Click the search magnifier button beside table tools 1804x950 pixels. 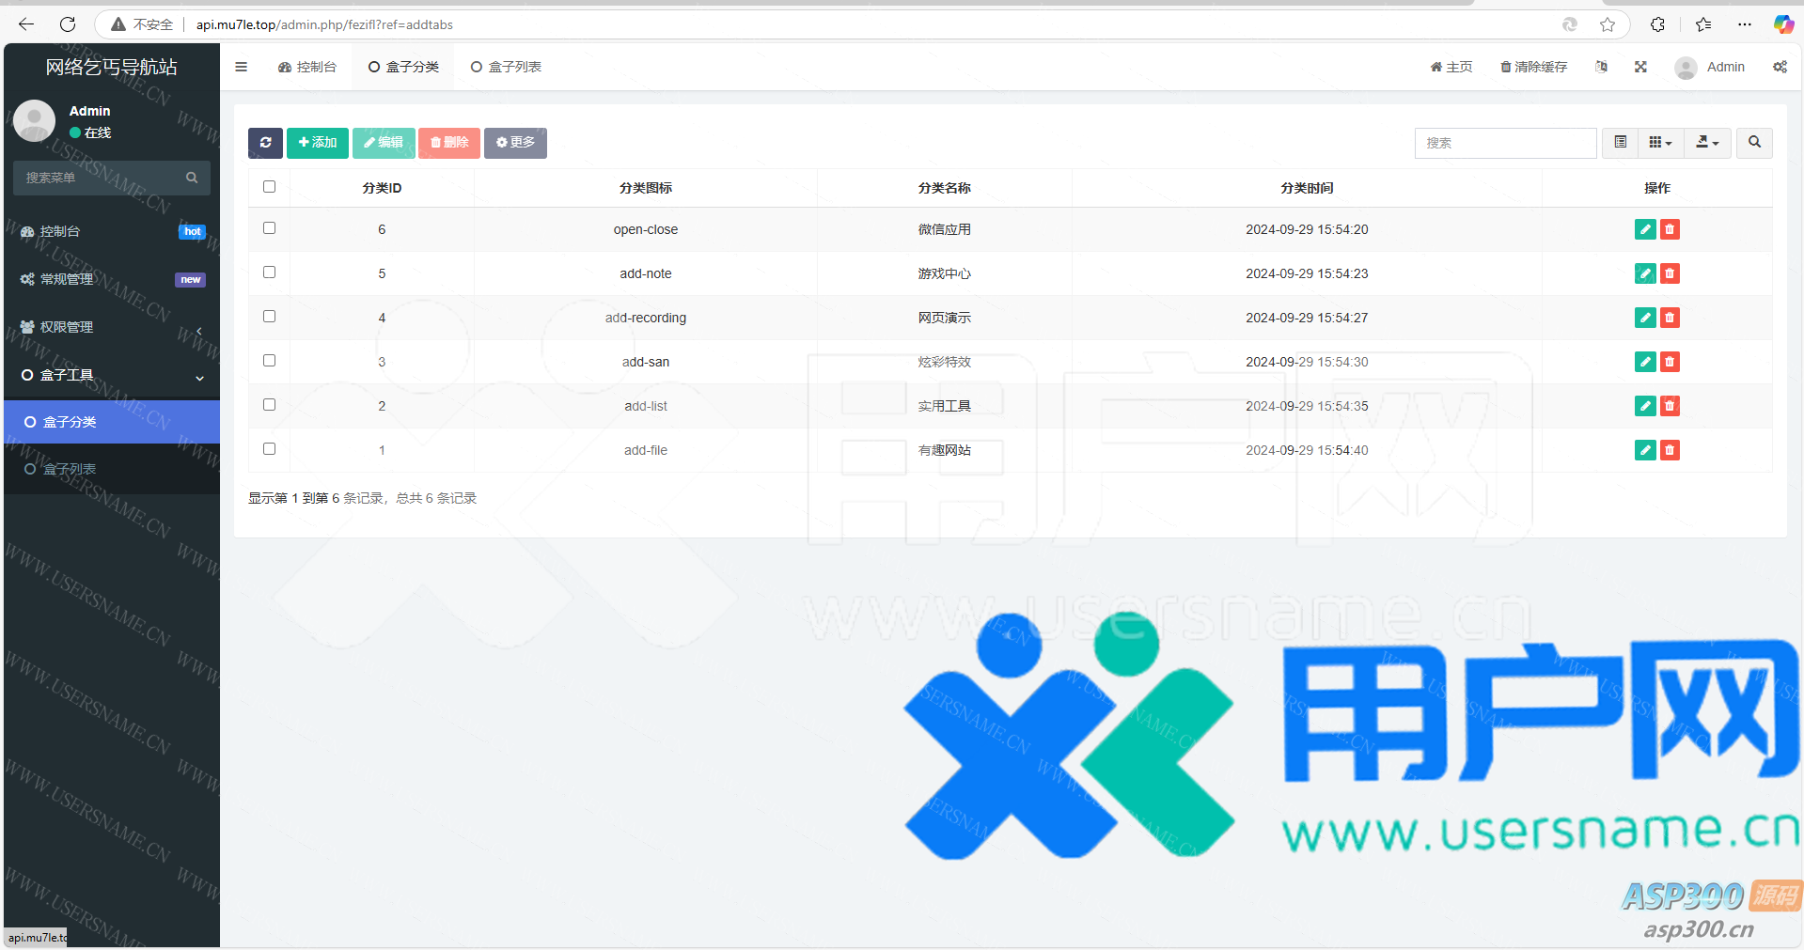point(1753,143)
